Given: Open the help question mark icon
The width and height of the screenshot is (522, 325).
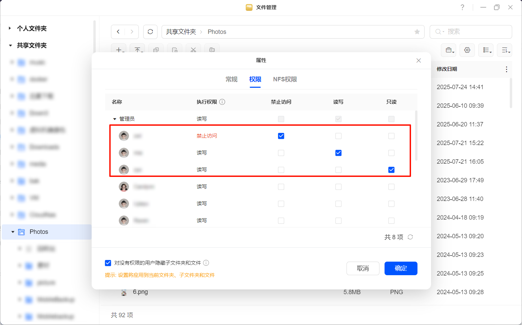Looking at the screenshot, I should click(462, 7).
